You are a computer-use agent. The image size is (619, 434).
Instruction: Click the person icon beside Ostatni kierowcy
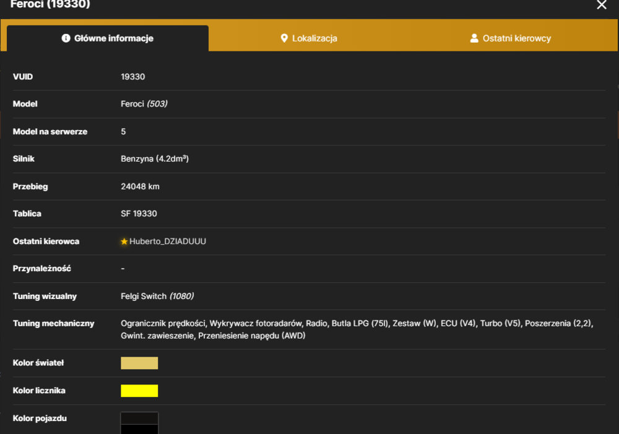[x=474, y=38]
